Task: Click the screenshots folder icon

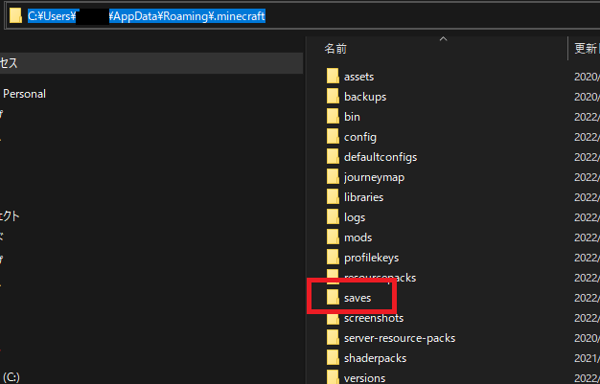Action: [x=333, y=318]
